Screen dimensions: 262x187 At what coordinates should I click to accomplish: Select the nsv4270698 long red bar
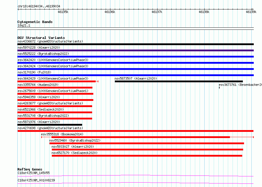point(135,131)
